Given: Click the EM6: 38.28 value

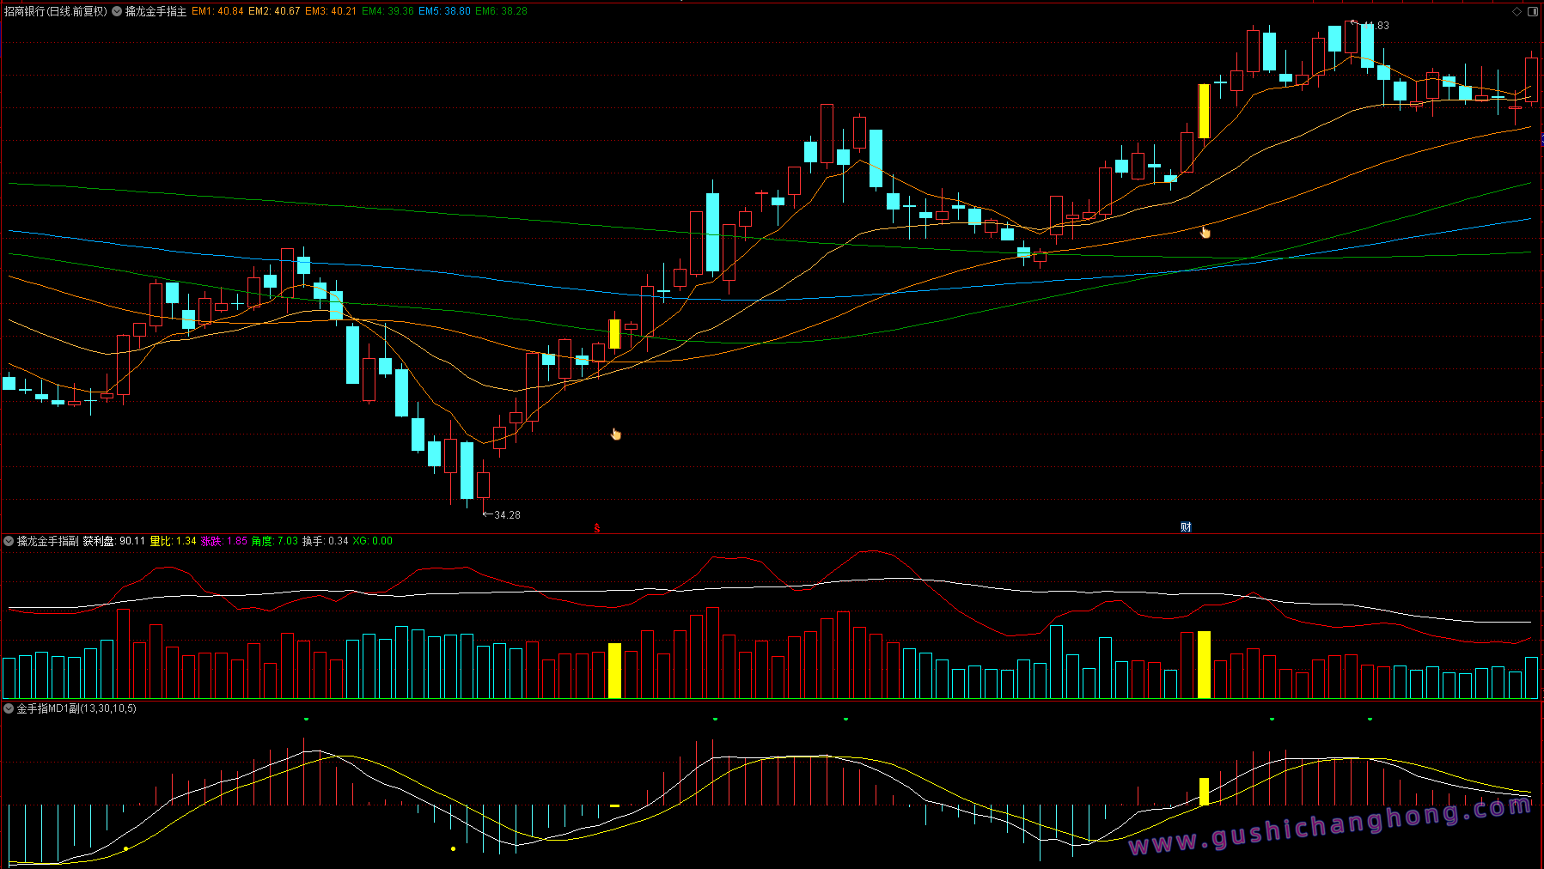Looking at the screenshot, I should tap(501, 11).
